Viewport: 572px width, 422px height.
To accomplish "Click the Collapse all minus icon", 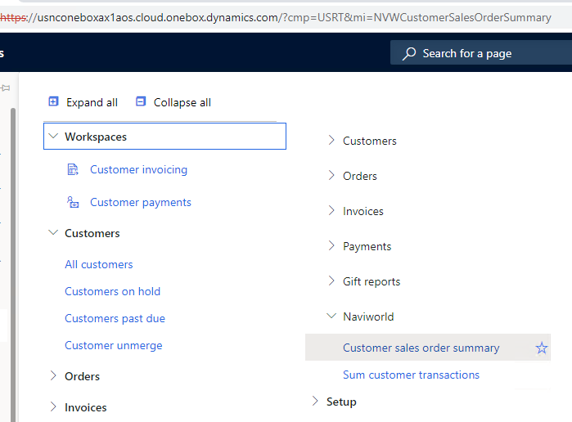I will point(141,101).
